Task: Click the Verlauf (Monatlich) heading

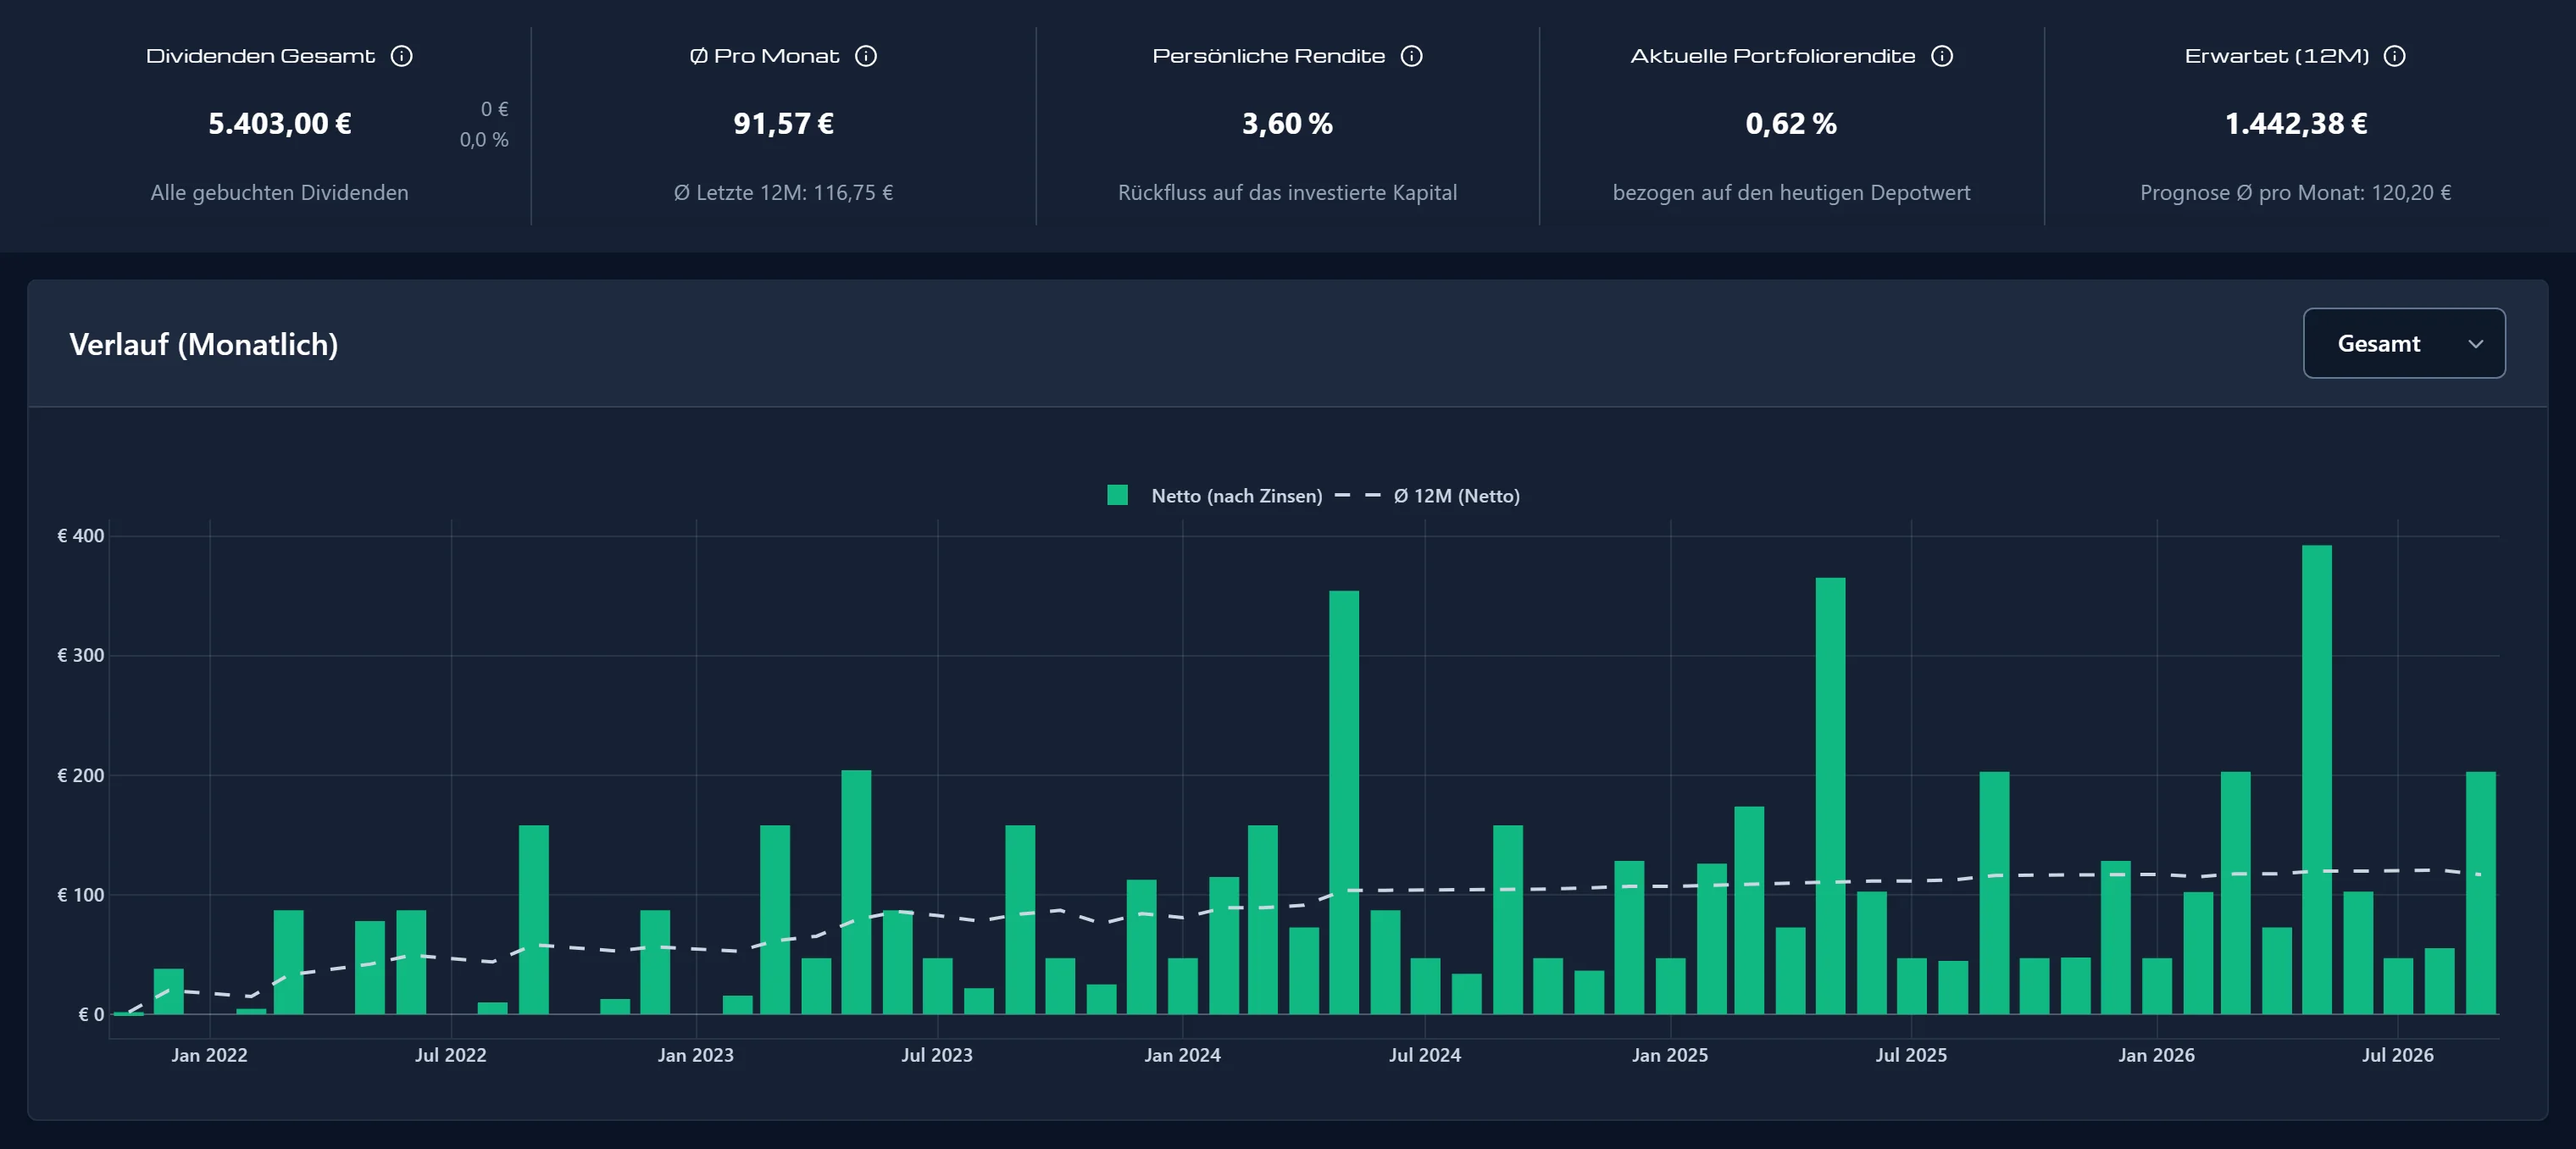Action: [x=204, y=344]
